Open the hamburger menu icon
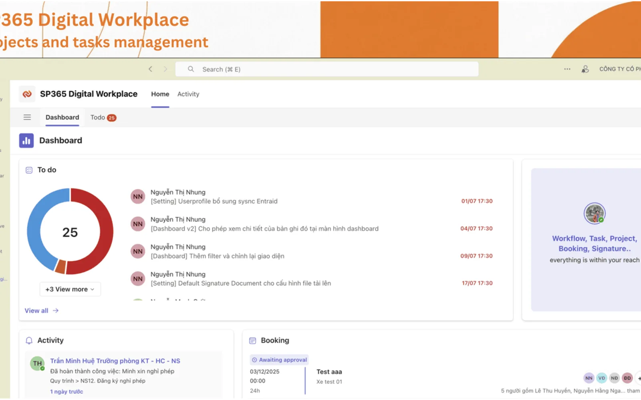 (27, 117)
